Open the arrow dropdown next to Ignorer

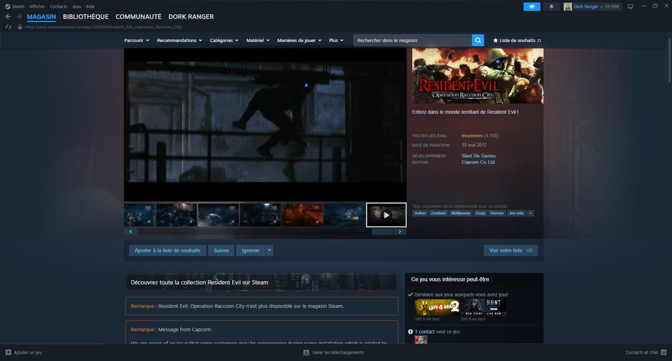(x=269, y=250)
